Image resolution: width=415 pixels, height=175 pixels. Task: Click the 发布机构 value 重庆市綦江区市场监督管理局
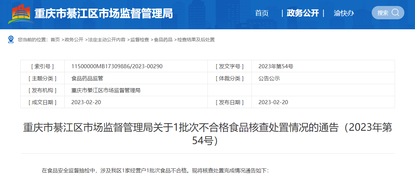106,90
